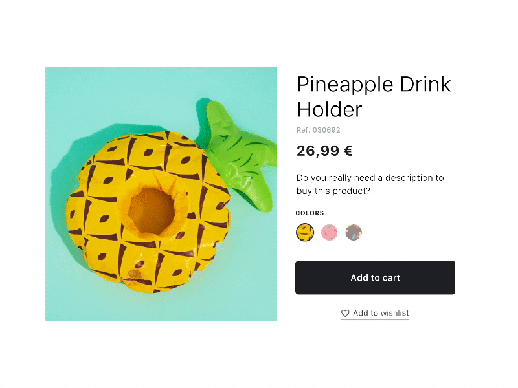This screenshot has height=388, width=518.
Task: Click the word Holder in the product title
Action: coord(328,109)
